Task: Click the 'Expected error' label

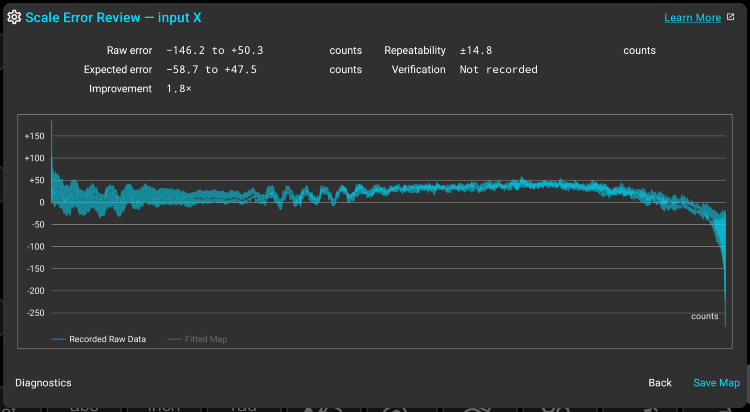Action: (x=118, y=70)
